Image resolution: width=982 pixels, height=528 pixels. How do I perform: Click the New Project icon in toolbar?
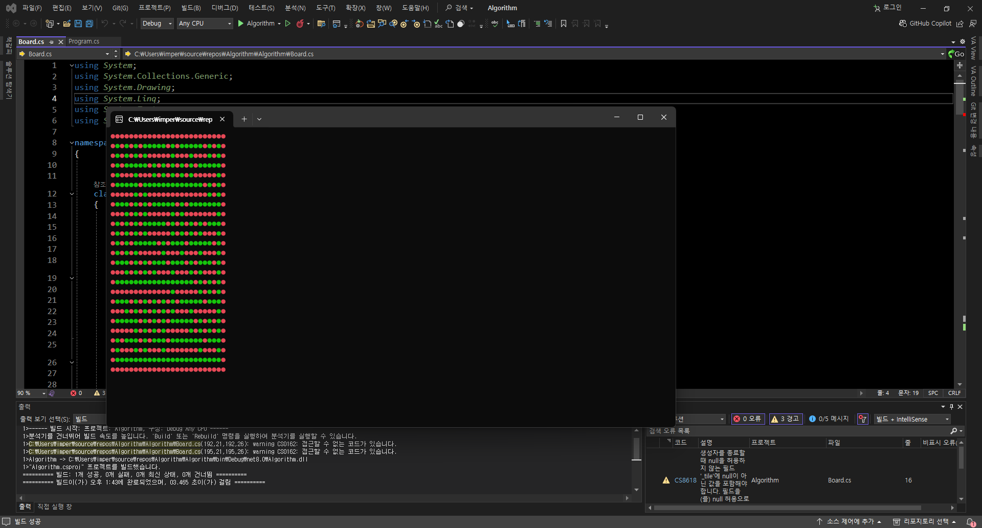tap(50, 24)
